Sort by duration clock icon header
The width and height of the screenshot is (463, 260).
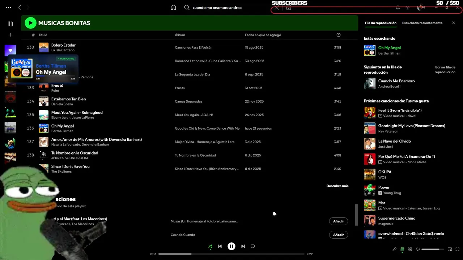pyautogui.click(x=339, y=35)
